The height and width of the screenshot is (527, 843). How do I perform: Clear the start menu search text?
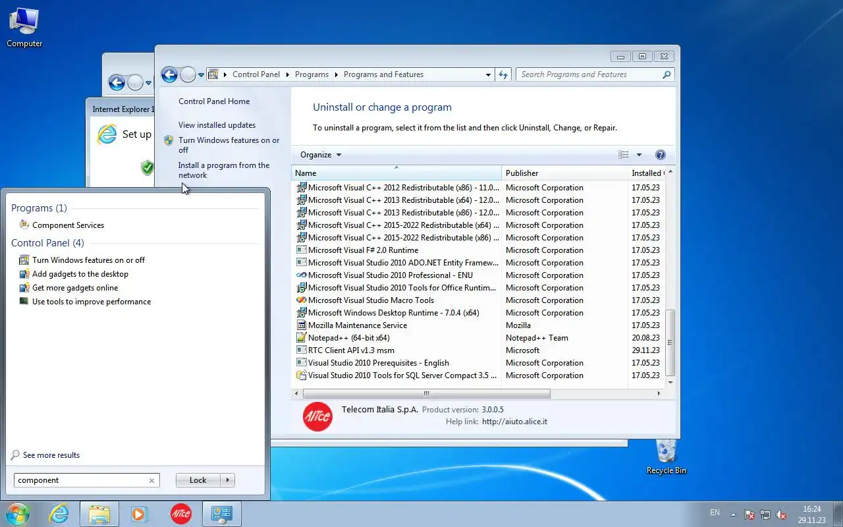click(151, 480)
